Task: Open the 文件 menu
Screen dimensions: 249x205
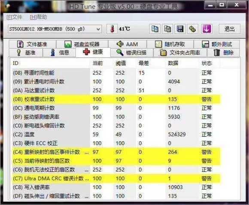Action: [15, 17]
